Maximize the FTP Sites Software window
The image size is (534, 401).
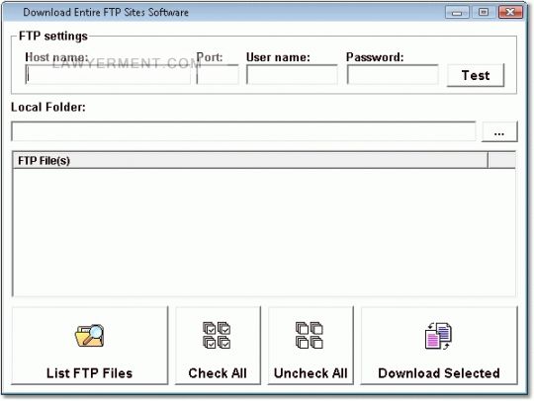click(484, 13)
